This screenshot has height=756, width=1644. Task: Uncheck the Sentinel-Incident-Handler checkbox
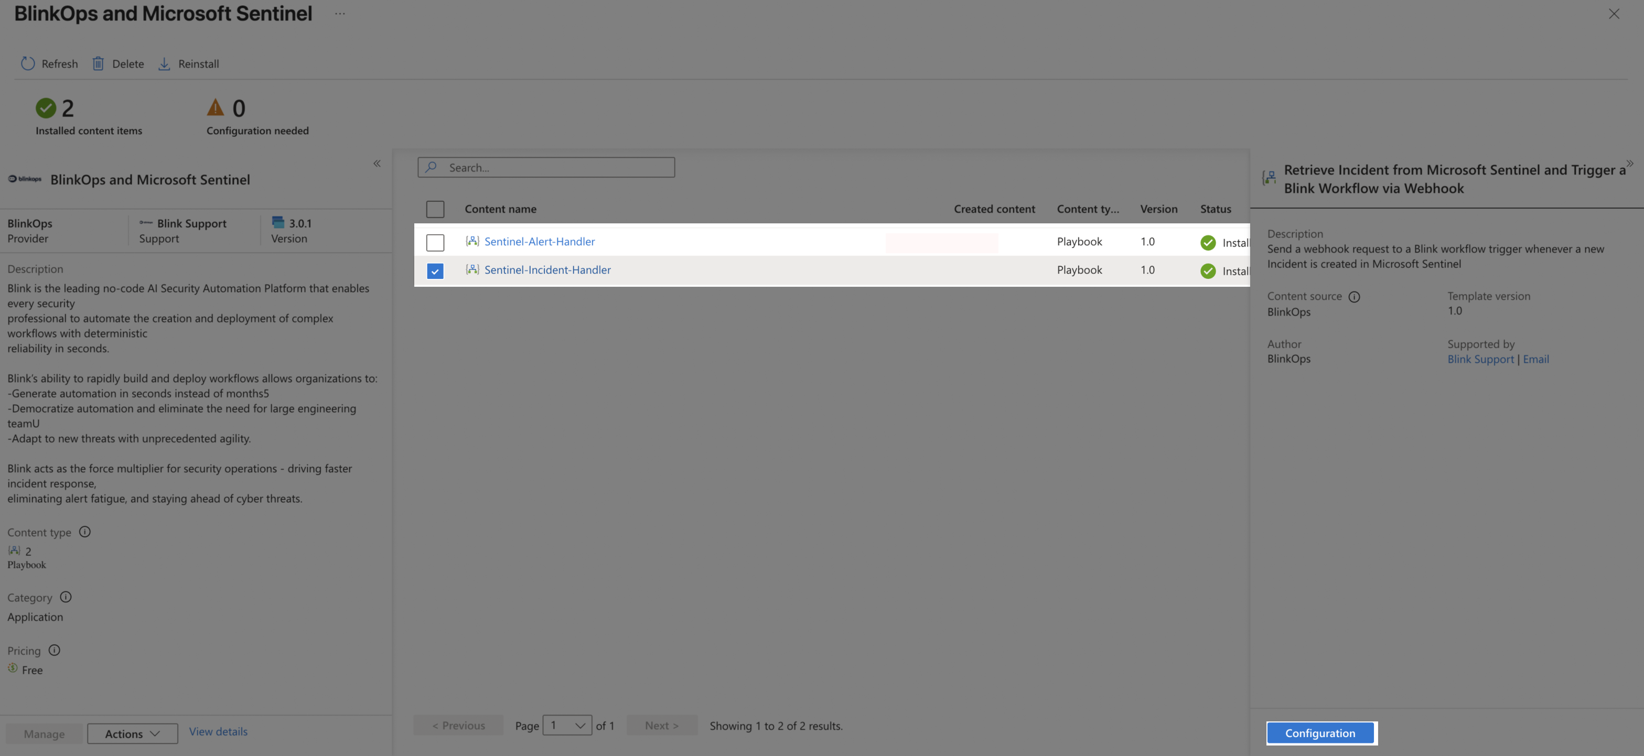[435, 271]
